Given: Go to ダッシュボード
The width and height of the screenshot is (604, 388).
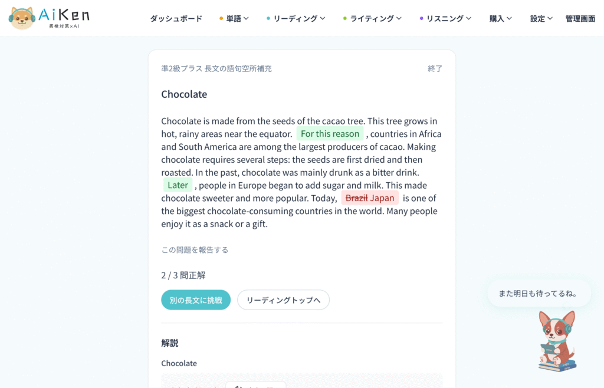Looking at the screenshot, I should [x=176, y=18].
